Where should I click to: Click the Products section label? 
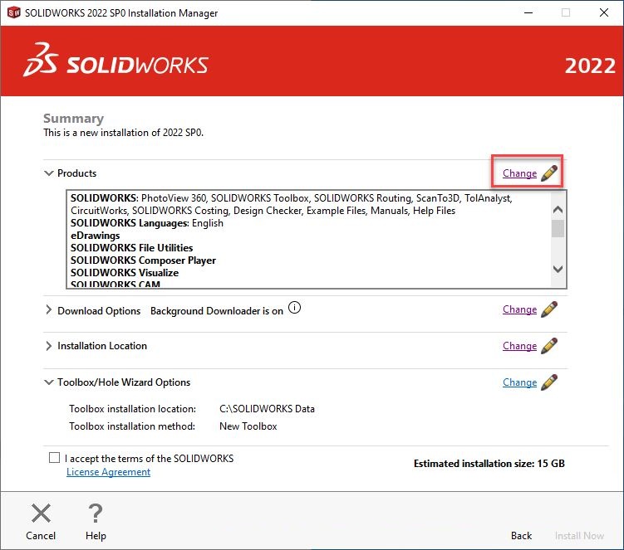(76, 173)
